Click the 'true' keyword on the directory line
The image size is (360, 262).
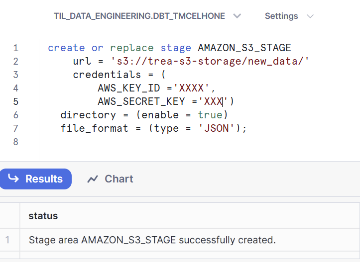tap(210, 115)
